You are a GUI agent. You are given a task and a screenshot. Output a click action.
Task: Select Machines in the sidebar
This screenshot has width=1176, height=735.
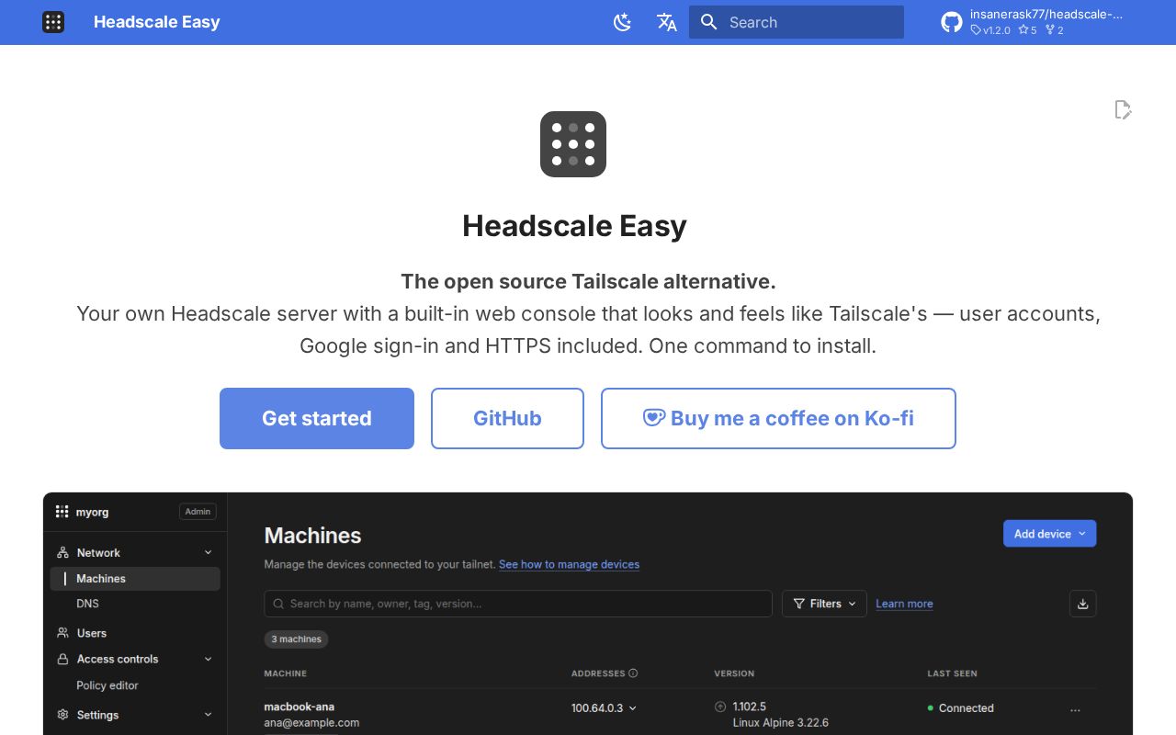(135, 578)
